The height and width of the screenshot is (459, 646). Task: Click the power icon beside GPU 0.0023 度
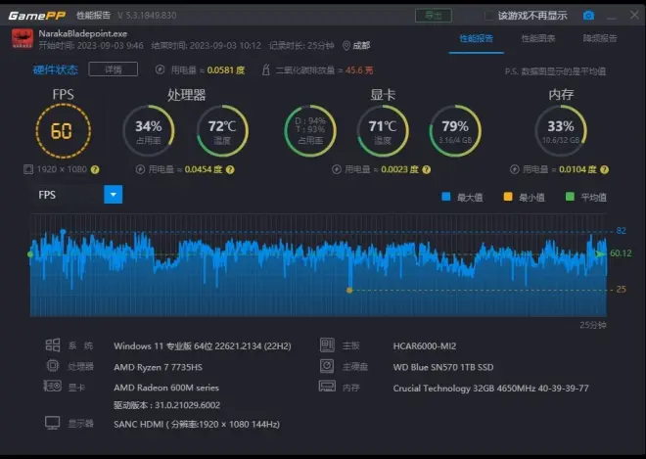[x=336, y=169]
